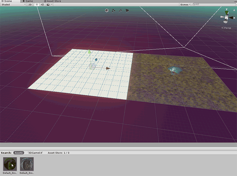Toggle scene lighting with the sun icon

37,5
